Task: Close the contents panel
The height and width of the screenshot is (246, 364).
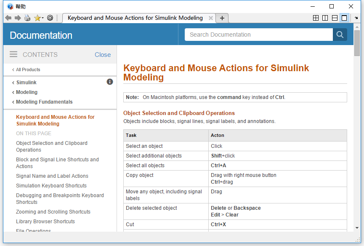Action: pyautogui.click(x=103, y=55)
